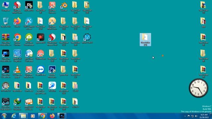Open Firefox from the taskbar
212x119 pixels.
(x=52, y=116)
